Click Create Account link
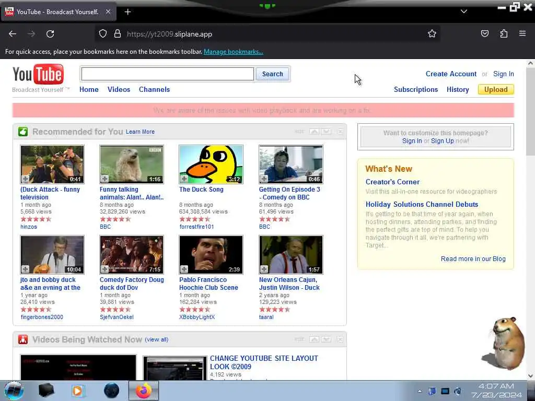Image resolution: width=535 pixels, height=401 pixels. (x=451, y=74)
